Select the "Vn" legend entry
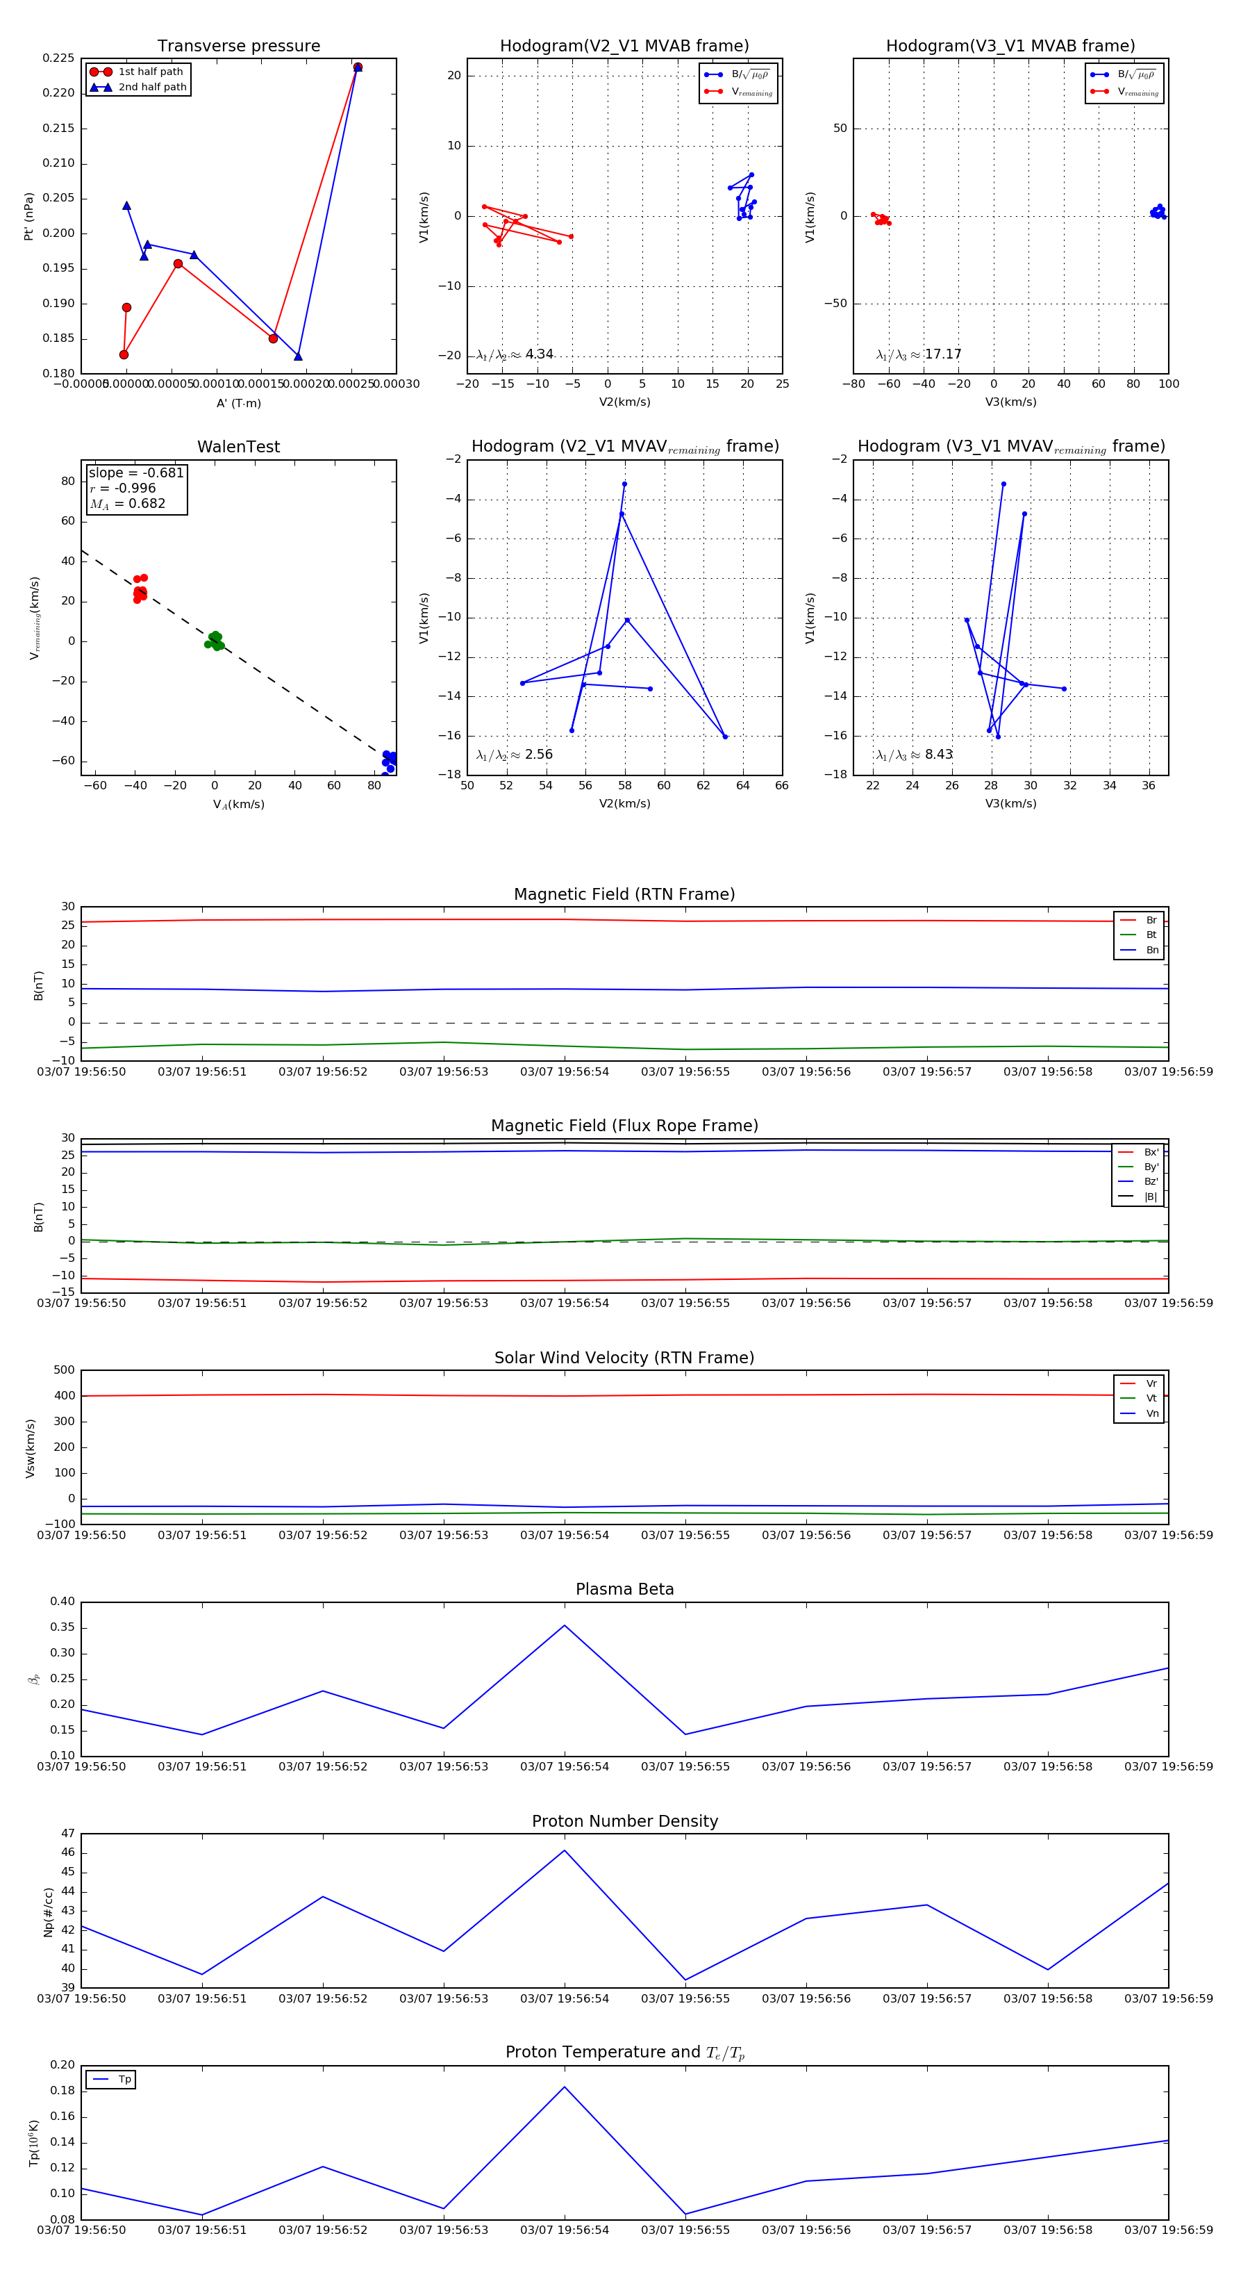 [x=1139, y=1413]
